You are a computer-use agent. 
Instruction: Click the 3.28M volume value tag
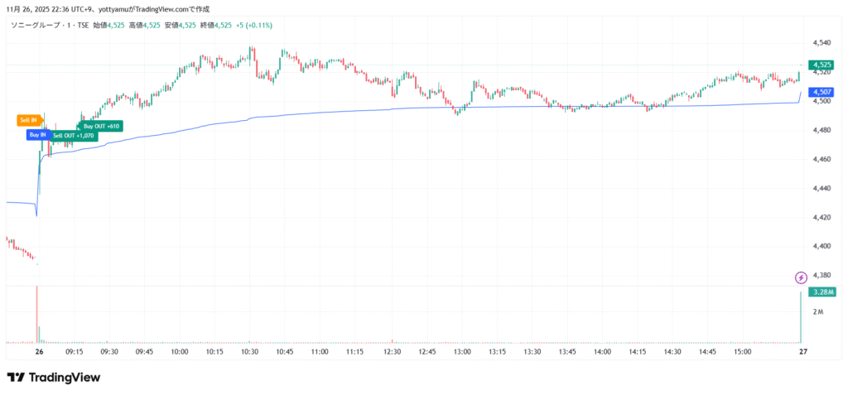tap(821, 292)
